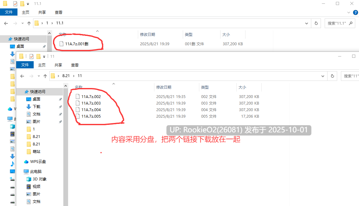
Task: Open folder 1 in 11 window sidebar
Action: [x=34, y=129]
